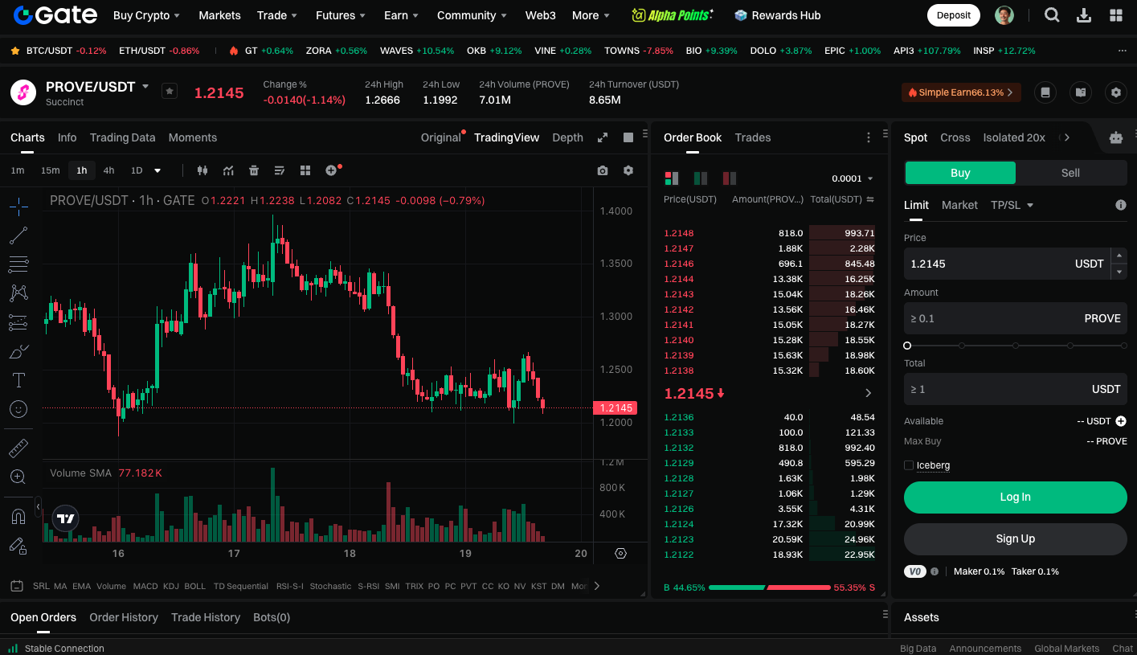This screenshot has width=1137, height=655.
Task: Open the price precision 0.0001 dropdown
Action: [852, 178]
